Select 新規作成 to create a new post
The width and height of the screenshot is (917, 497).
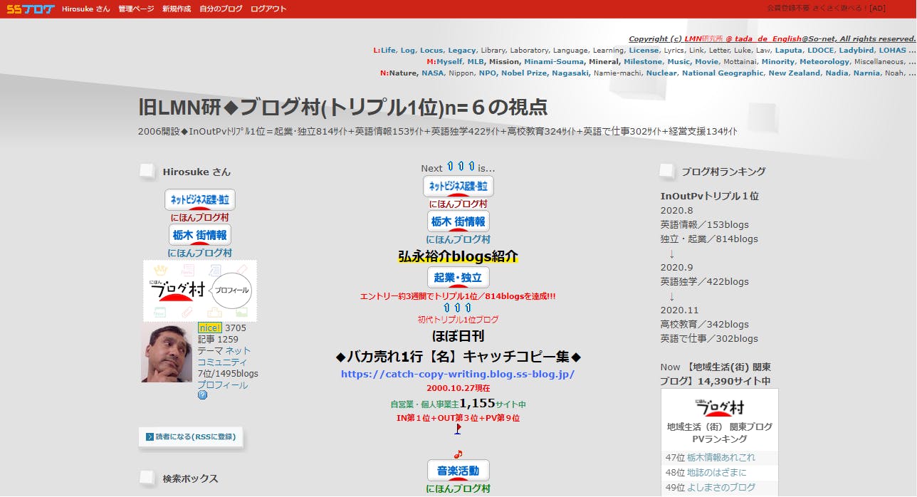point(175,9)
